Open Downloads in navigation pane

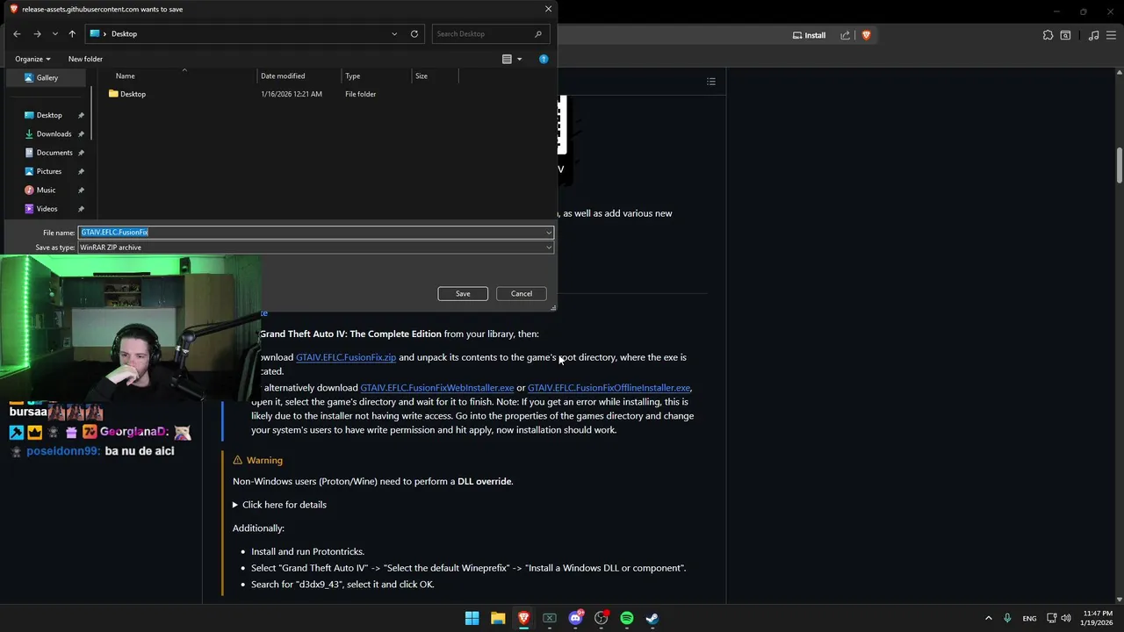(x=54, y=133)
